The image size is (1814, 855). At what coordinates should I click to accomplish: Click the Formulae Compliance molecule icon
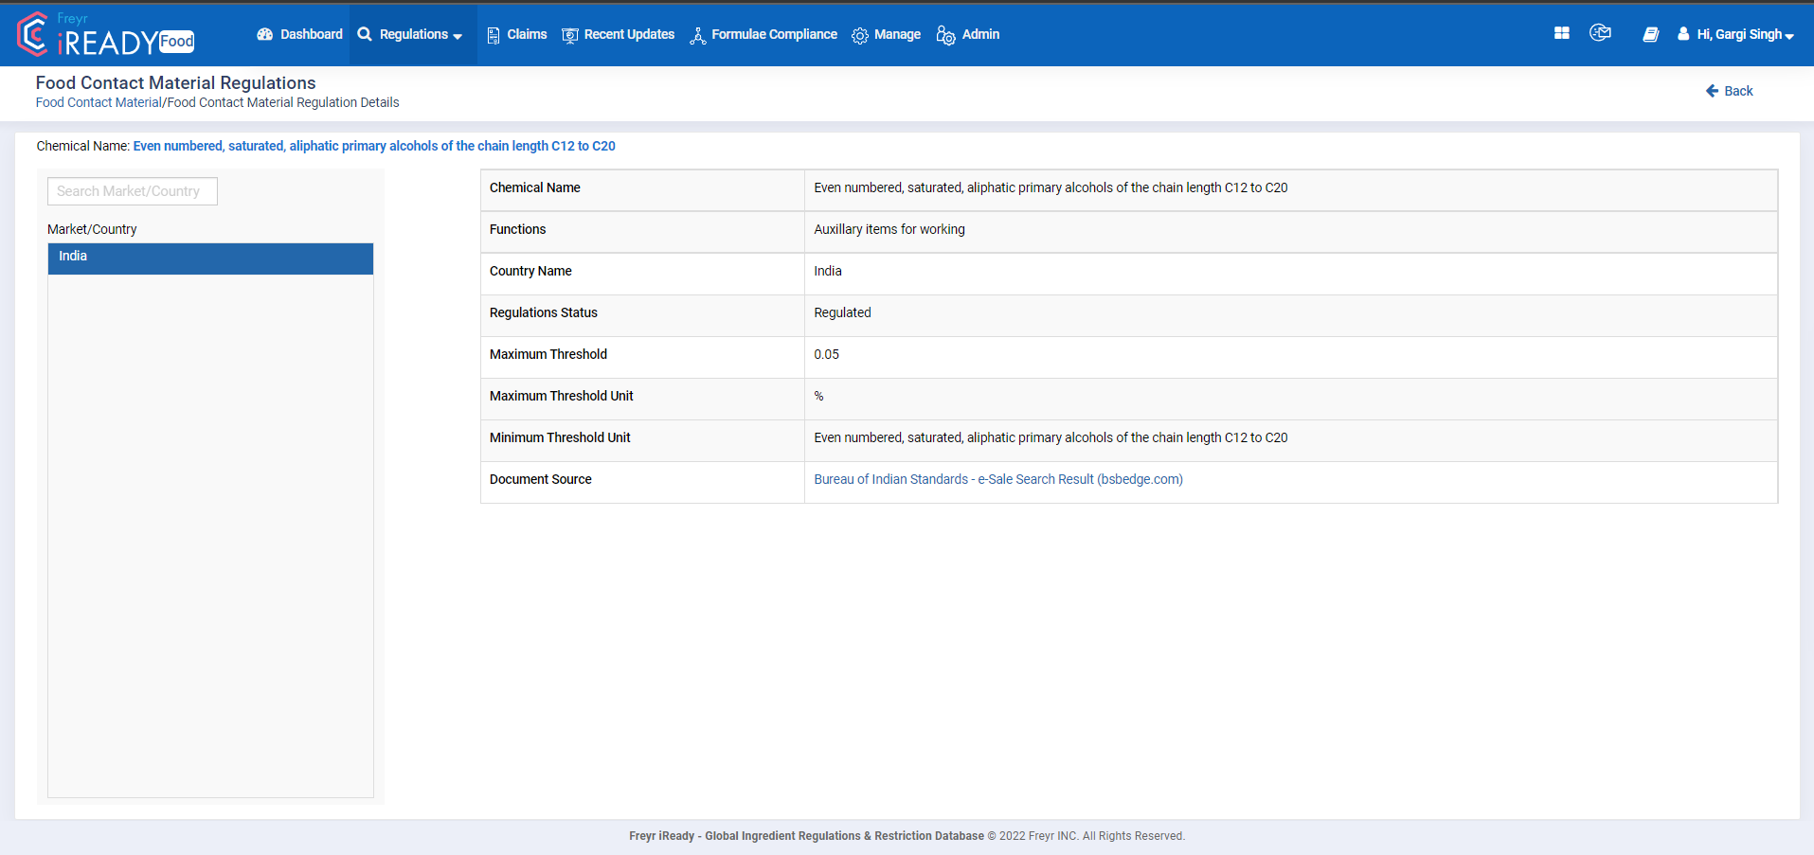(698, 34)
